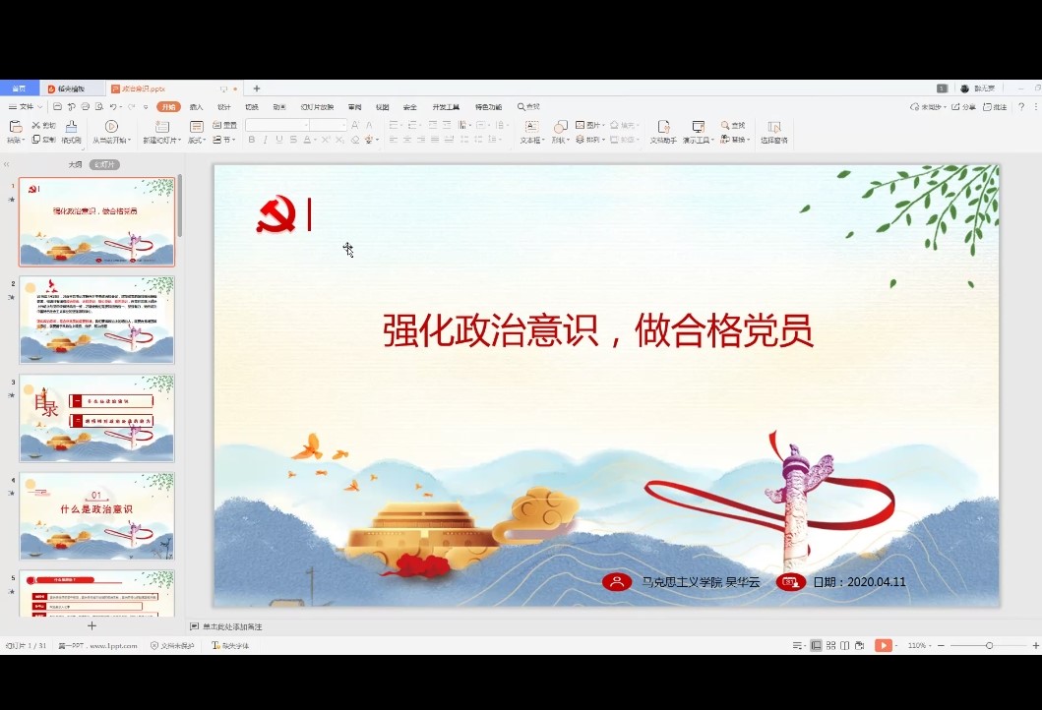Open the 动画 Animation ribbon tab

(279, 106)
